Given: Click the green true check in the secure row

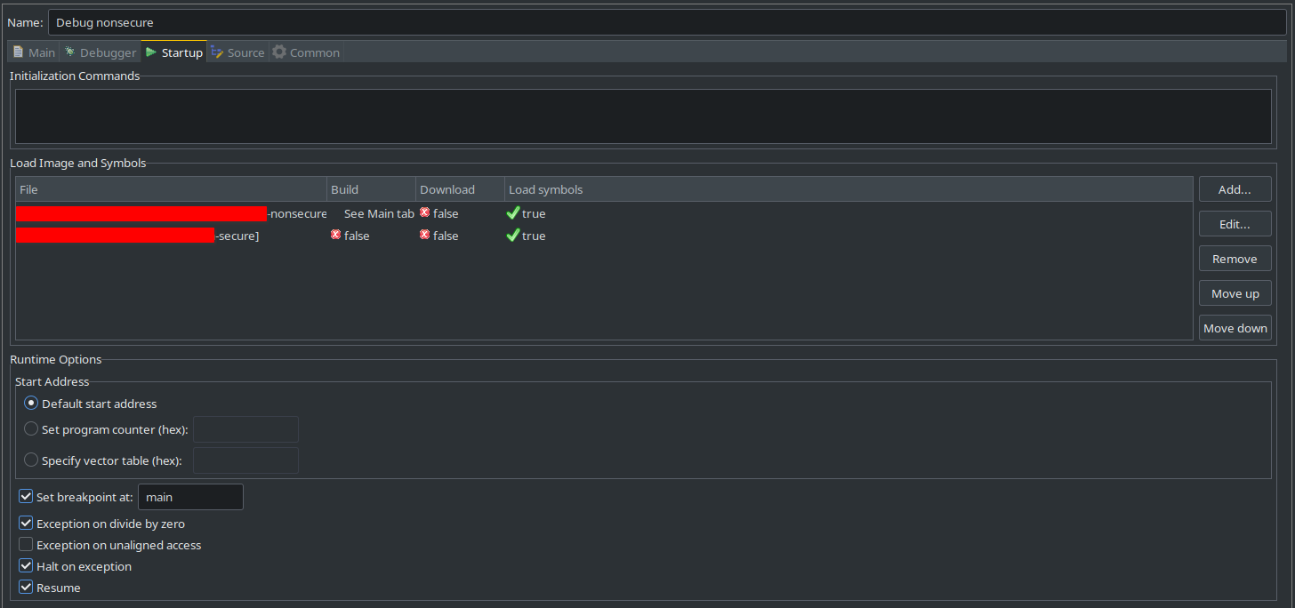Looking at the screenshot, I should pyautogui.click(x=513, y=235).
